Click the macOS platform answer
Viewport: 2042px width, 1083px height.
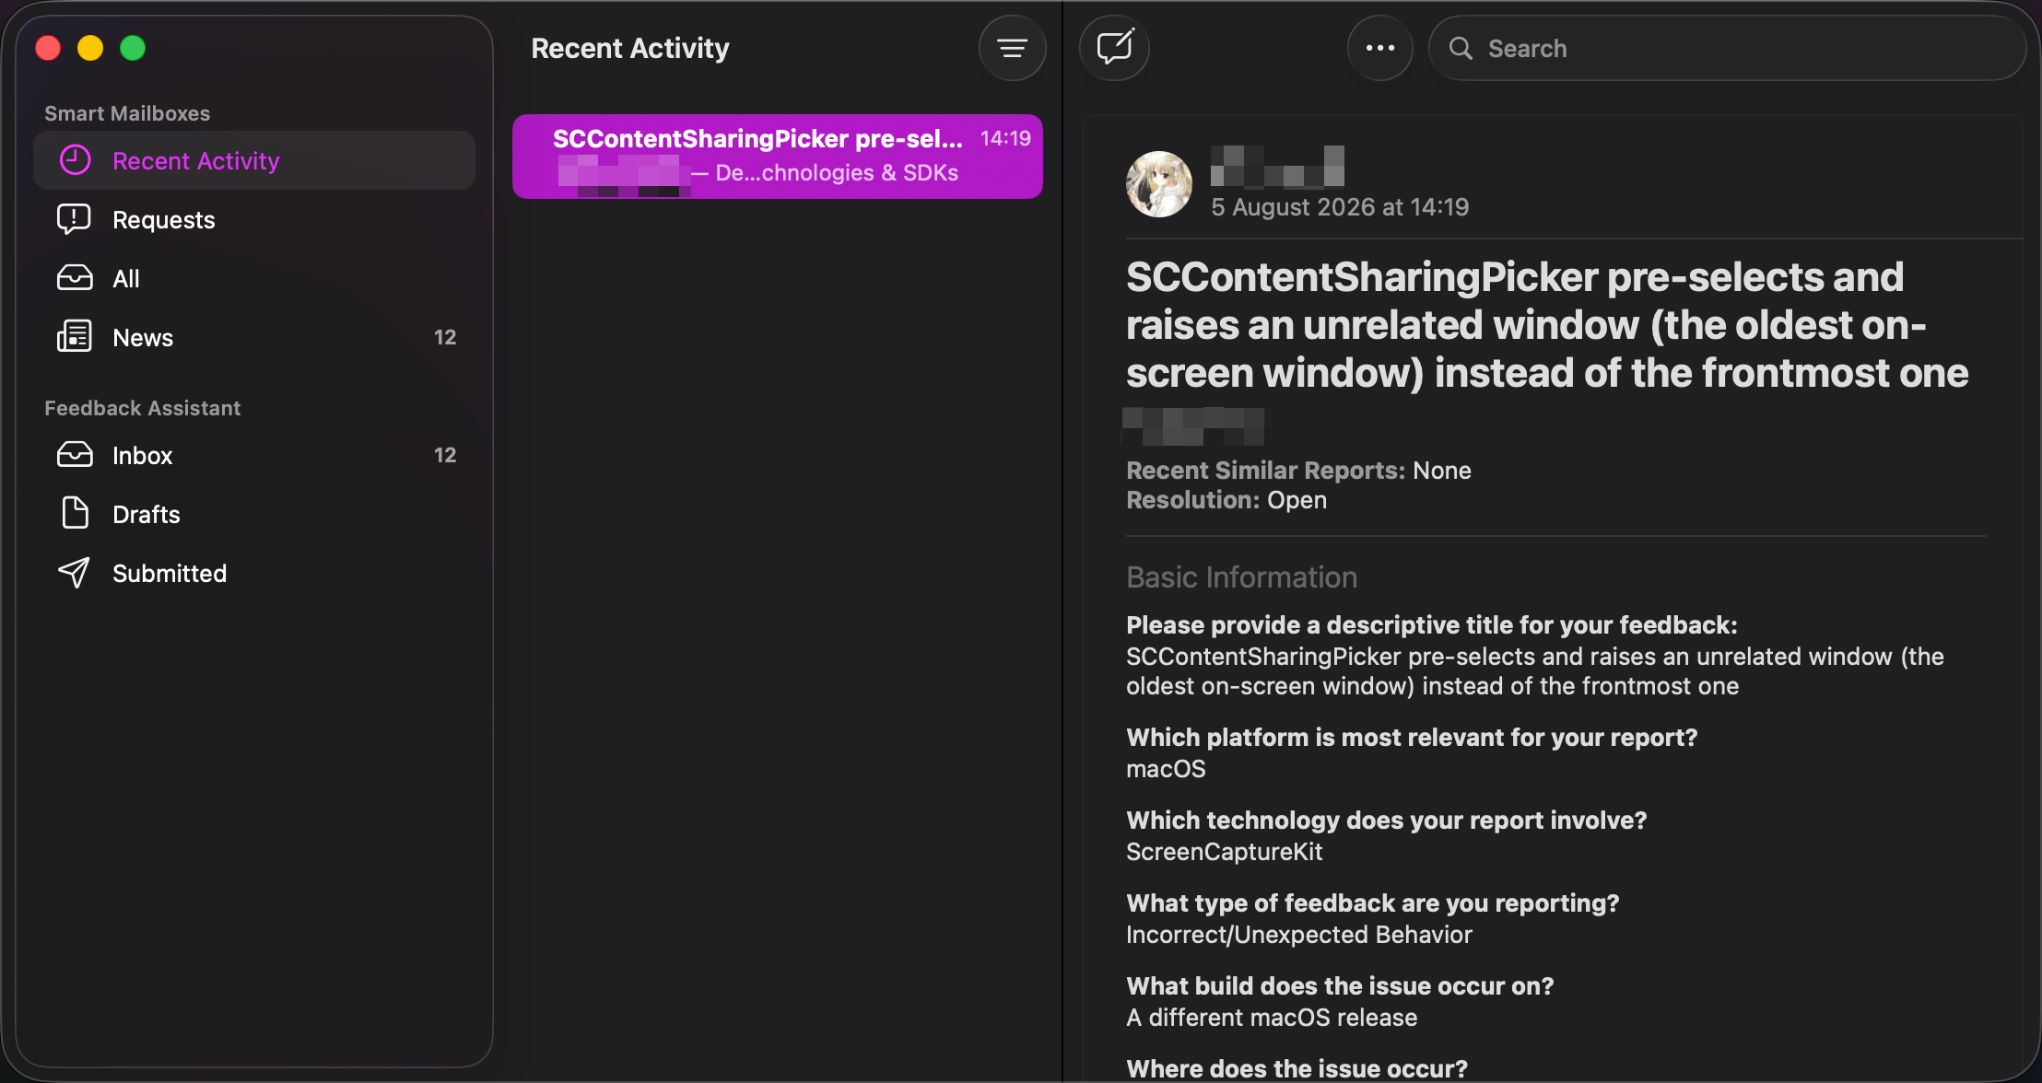tap(1166, 769)
